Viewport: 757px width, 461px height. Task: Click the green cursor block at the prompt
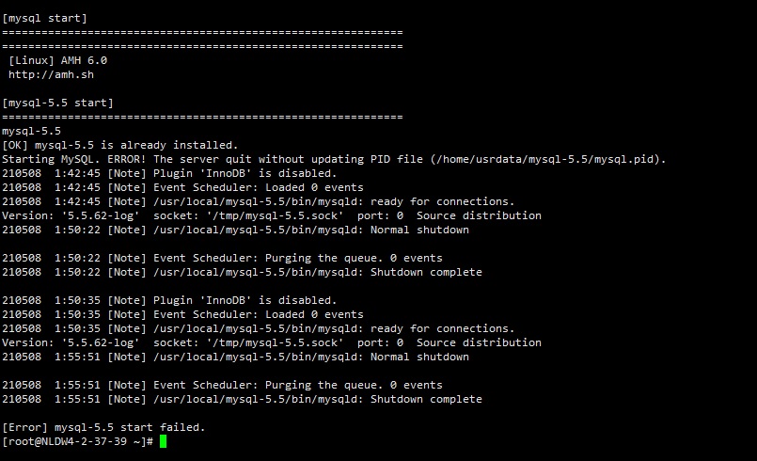click(x=163, y=441)
